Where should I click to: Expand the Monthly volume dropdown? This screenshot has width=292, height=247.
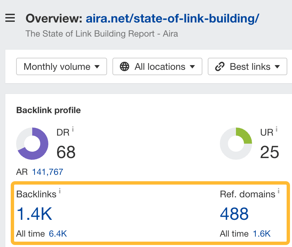point(61,66)
